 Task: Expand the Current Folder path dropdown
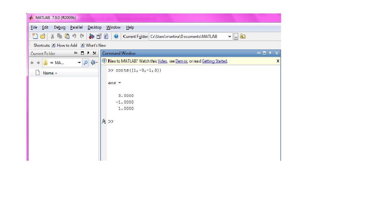pos(229,36)
